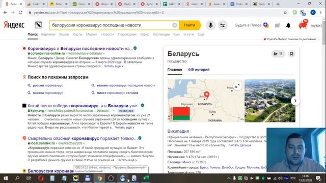
Task: Search related query италия коронавирус последние новости
Action: 126,85
